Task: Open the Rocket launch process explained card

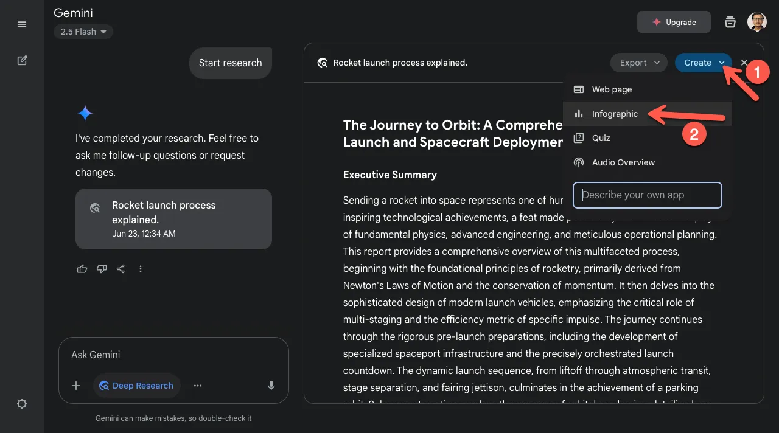Action: point(173,219)
